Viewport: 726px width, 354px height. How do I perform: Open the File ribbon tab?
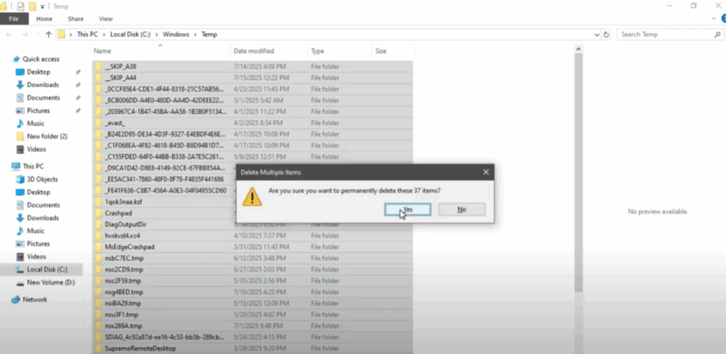coord(14,19)
